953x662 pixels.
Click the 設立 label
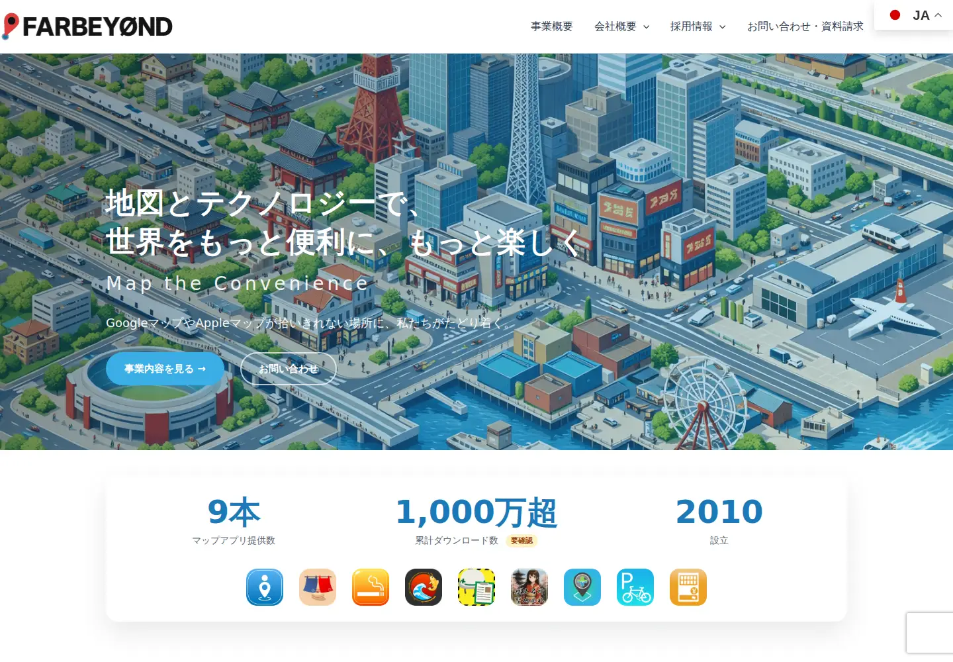(719, 540)
